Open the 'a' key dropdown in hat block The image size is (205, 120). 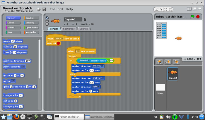pyautogui.click(x=78, y=51)
